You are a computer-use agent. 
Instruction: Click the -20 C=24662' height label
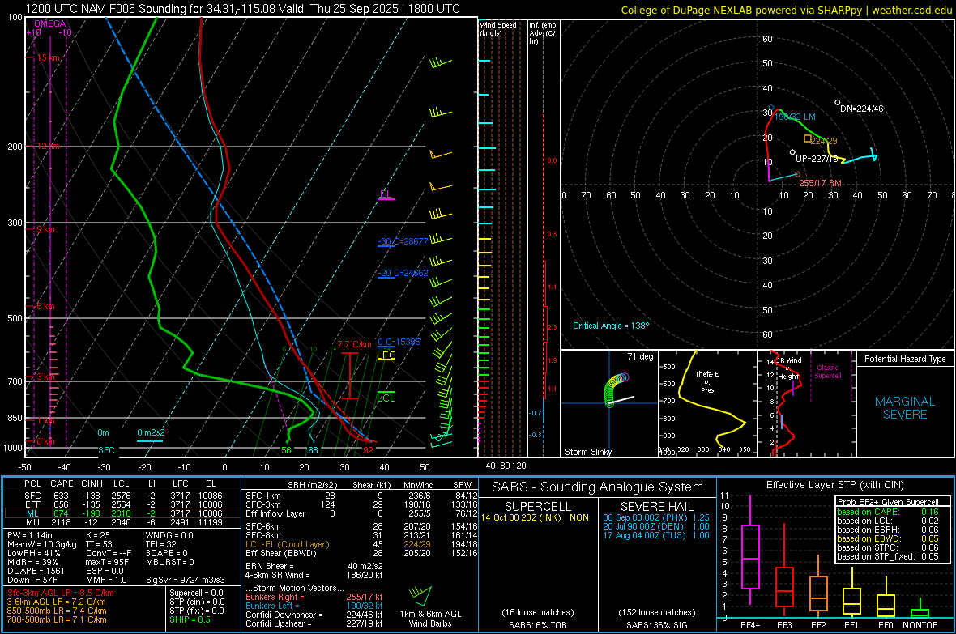403,273
